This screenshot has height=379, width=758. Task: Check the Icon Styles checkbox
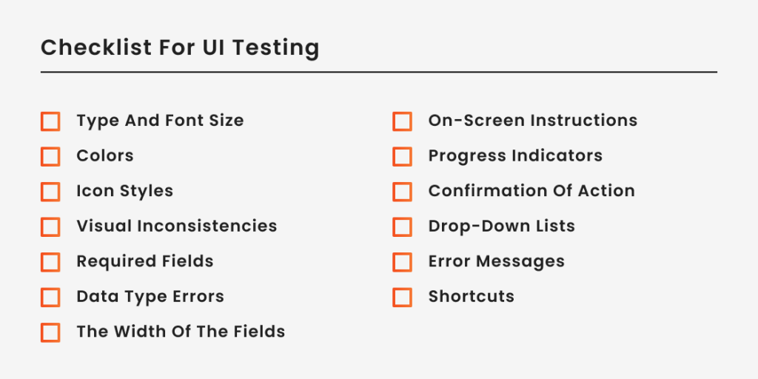50,192
